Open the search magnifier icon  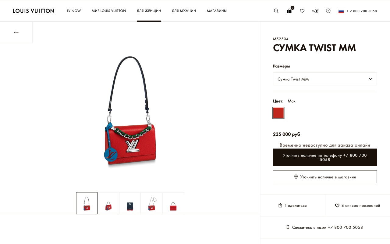276,11
